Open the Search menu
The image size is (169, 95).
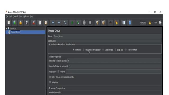click(16, 16)
